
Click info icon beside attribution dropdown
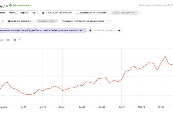[x=111, y=21]
